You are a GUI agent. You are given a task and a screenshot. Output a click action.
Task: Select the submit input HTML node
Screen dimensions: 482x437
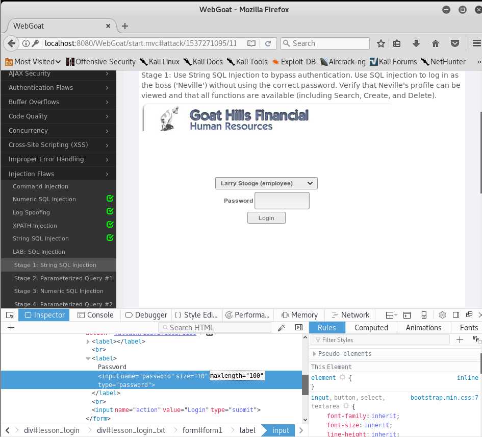tap(176, 410)
